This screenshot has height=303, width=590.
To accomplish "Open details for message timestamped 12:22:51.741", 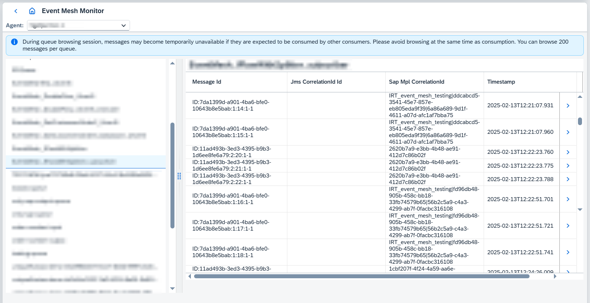I will (568, 252).
